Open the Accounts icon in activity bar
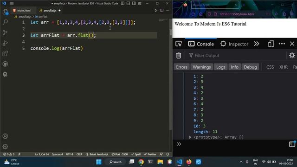The width and height of the screenshot is (297, 167). (x=5, y=136)
